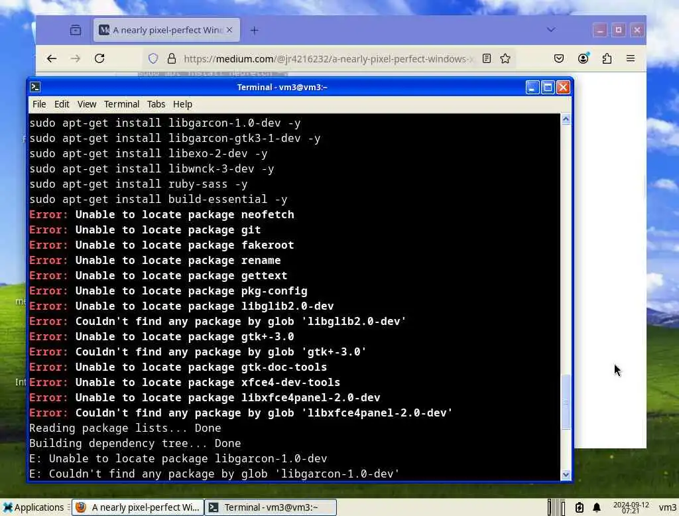Click the panel clock 2024-09-12
679x516 pixels.
[x=631, y=507]
